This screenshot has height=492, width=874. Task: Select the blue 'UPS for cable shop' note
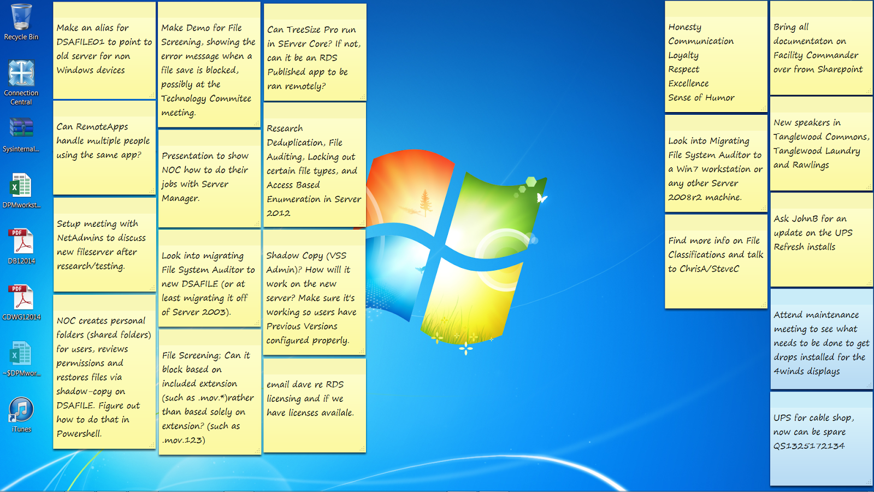pos(822,438)
